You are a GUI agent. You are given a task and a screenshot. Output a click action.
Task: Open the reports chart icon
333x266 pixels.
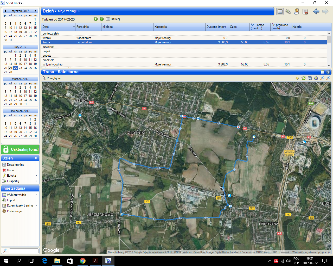(x=305, y=11)
